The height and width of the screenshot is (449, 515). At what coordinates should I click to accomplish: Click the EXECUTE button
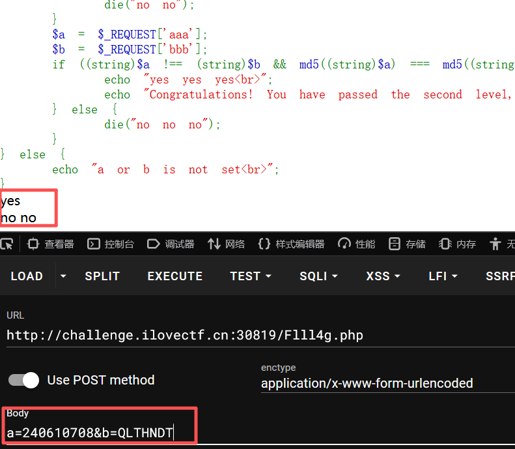[175, 276]
